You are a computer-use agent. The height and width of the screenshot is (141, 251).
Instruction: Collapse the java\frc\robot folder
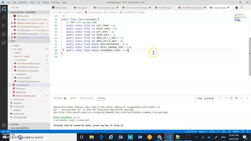22,56
